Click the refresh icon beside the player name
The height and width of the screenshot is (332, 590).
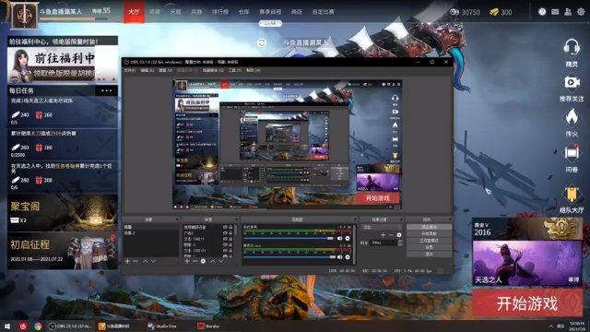click(x=262, y=43)
